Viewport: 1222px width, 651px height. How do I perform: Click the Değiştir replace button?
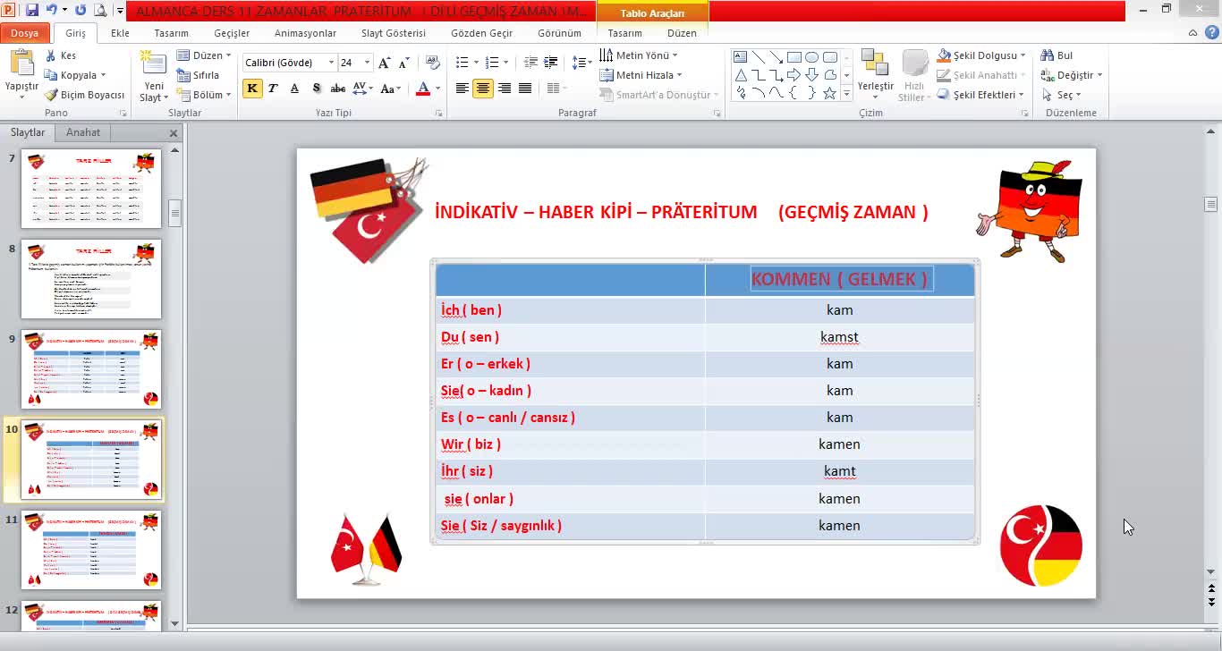[x=1071, y=75]
